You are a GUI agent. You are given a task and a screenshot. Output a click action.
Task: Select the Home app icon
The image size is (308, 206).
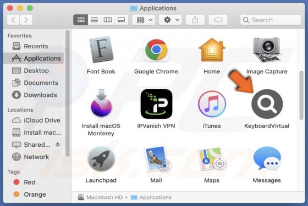coord(212,50)
